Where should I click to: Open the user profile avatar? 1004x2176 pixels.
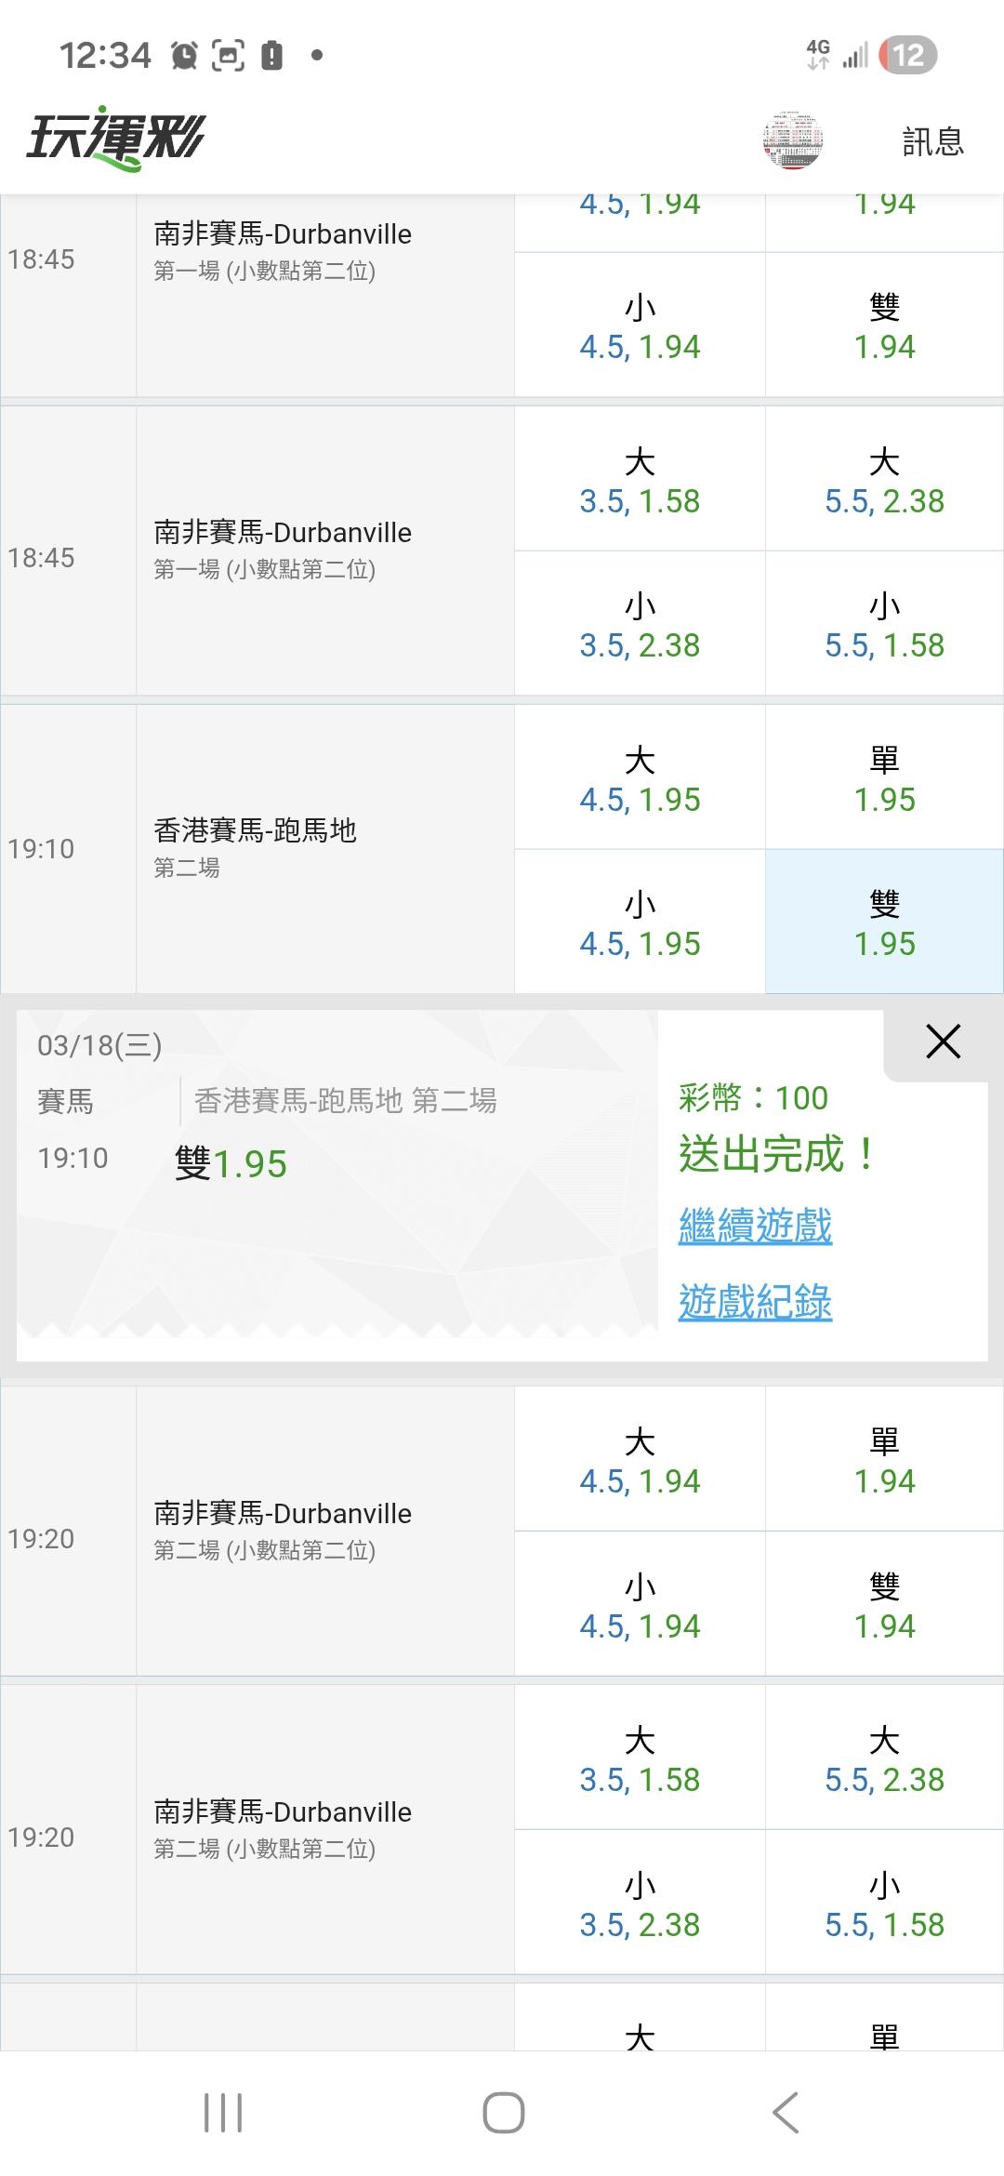792,141
